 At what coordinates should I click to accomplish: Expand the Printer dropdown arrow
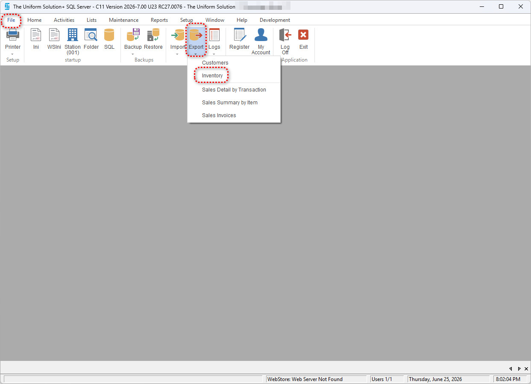[x=13, y=54]
